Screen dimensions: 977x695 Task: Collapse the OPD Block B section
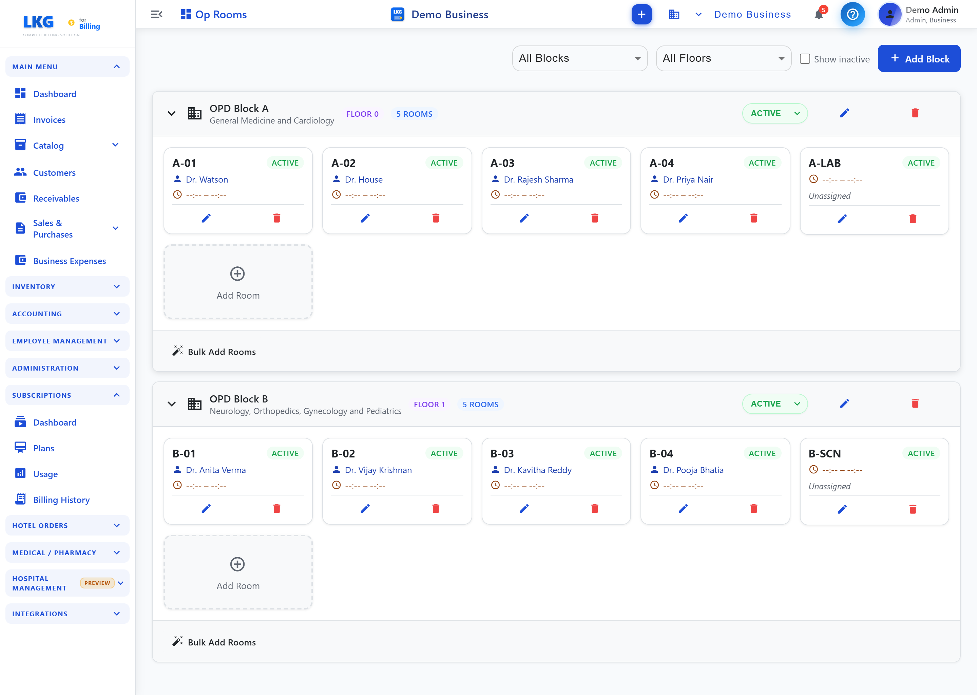(172, 404)
